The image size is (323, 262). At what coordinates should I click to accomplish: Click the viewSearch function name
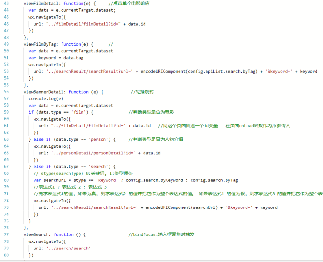(x=36, y=234)
